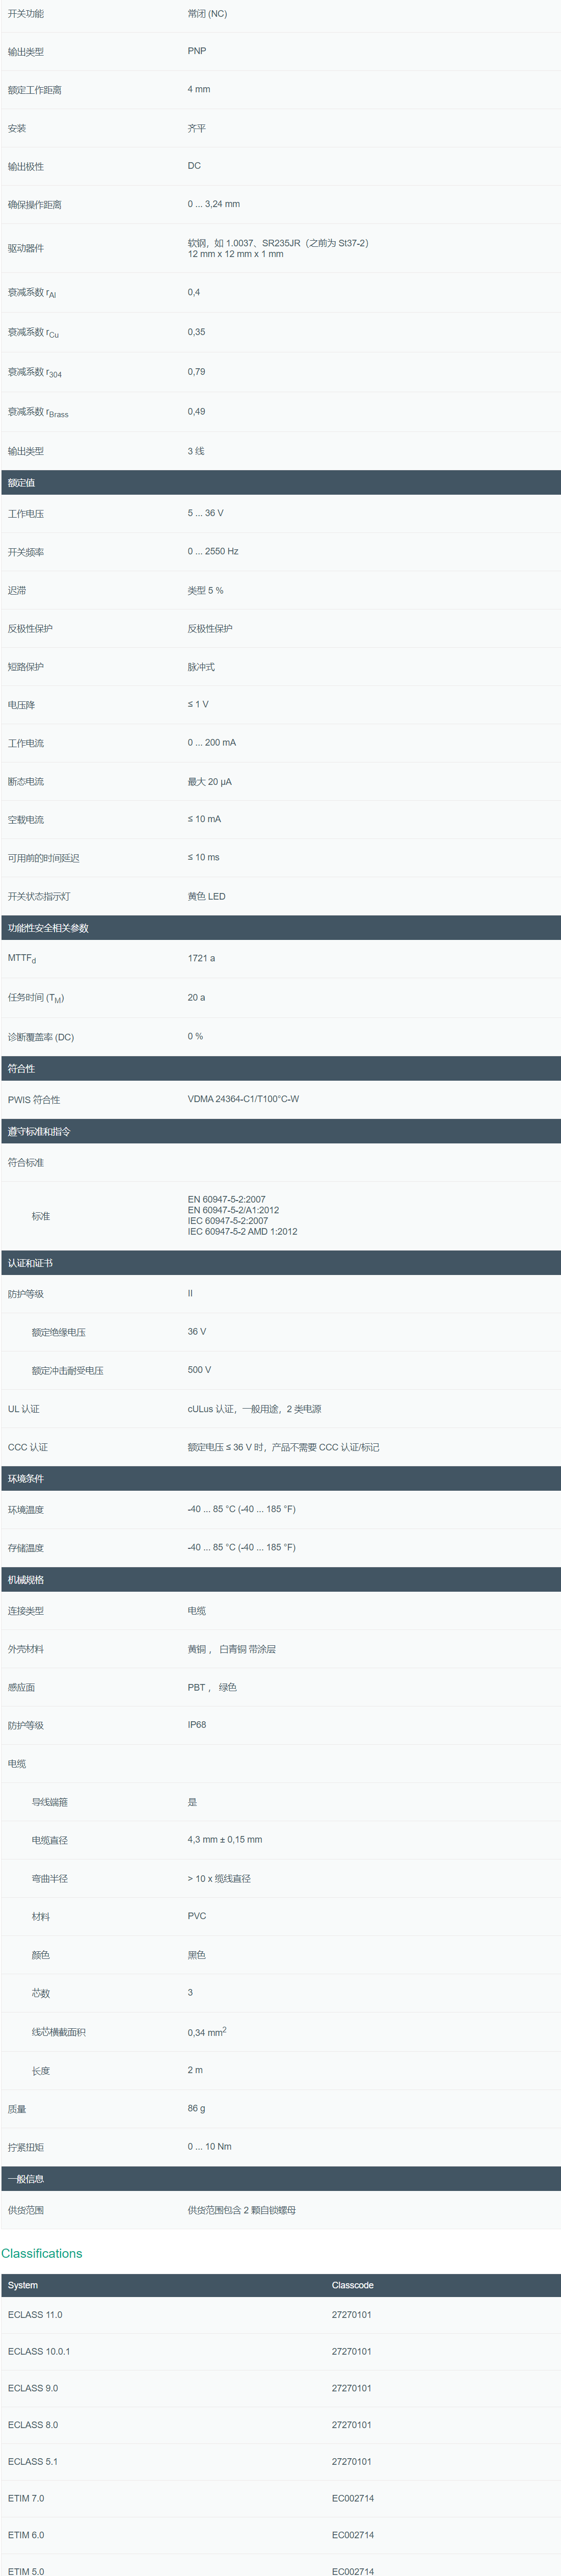
Task: Click the '额定工作距离' label
Action: [35, 90]
